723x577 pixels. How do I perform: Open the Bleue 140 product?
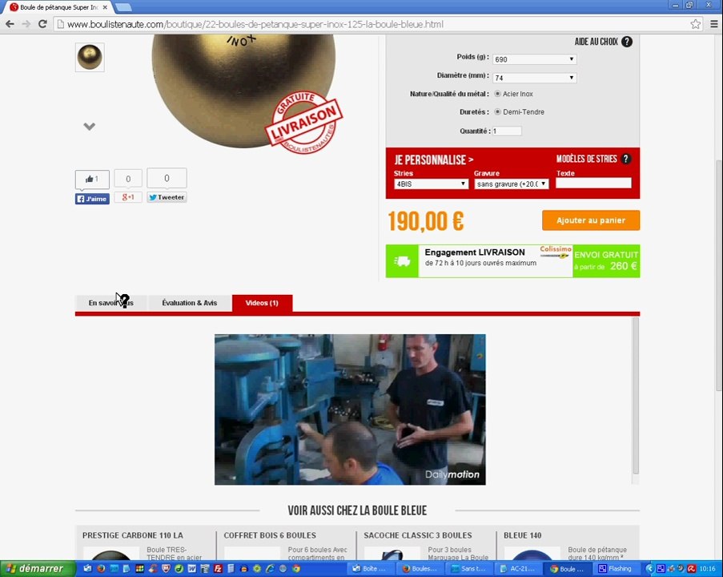point(522,535)
